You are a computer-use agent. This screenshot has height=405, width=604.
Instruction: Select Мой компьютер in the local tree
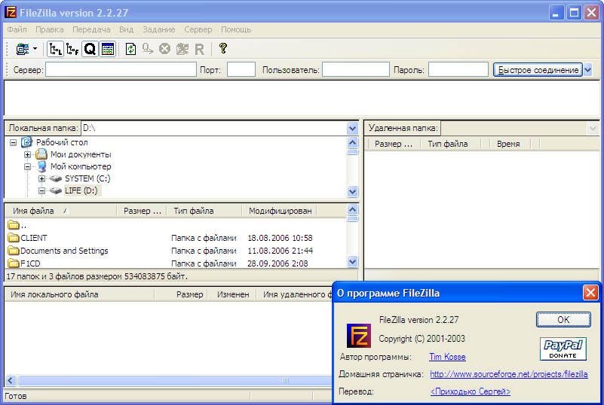(x=81, y=166)
